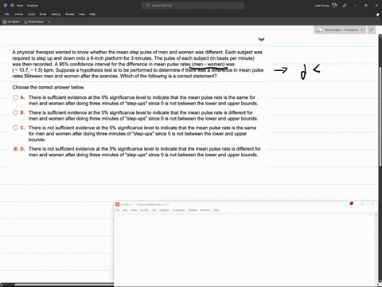Switch to the Home ribbon tab
Viewport: 382px width, 287px height.
(x=19, y=14)
